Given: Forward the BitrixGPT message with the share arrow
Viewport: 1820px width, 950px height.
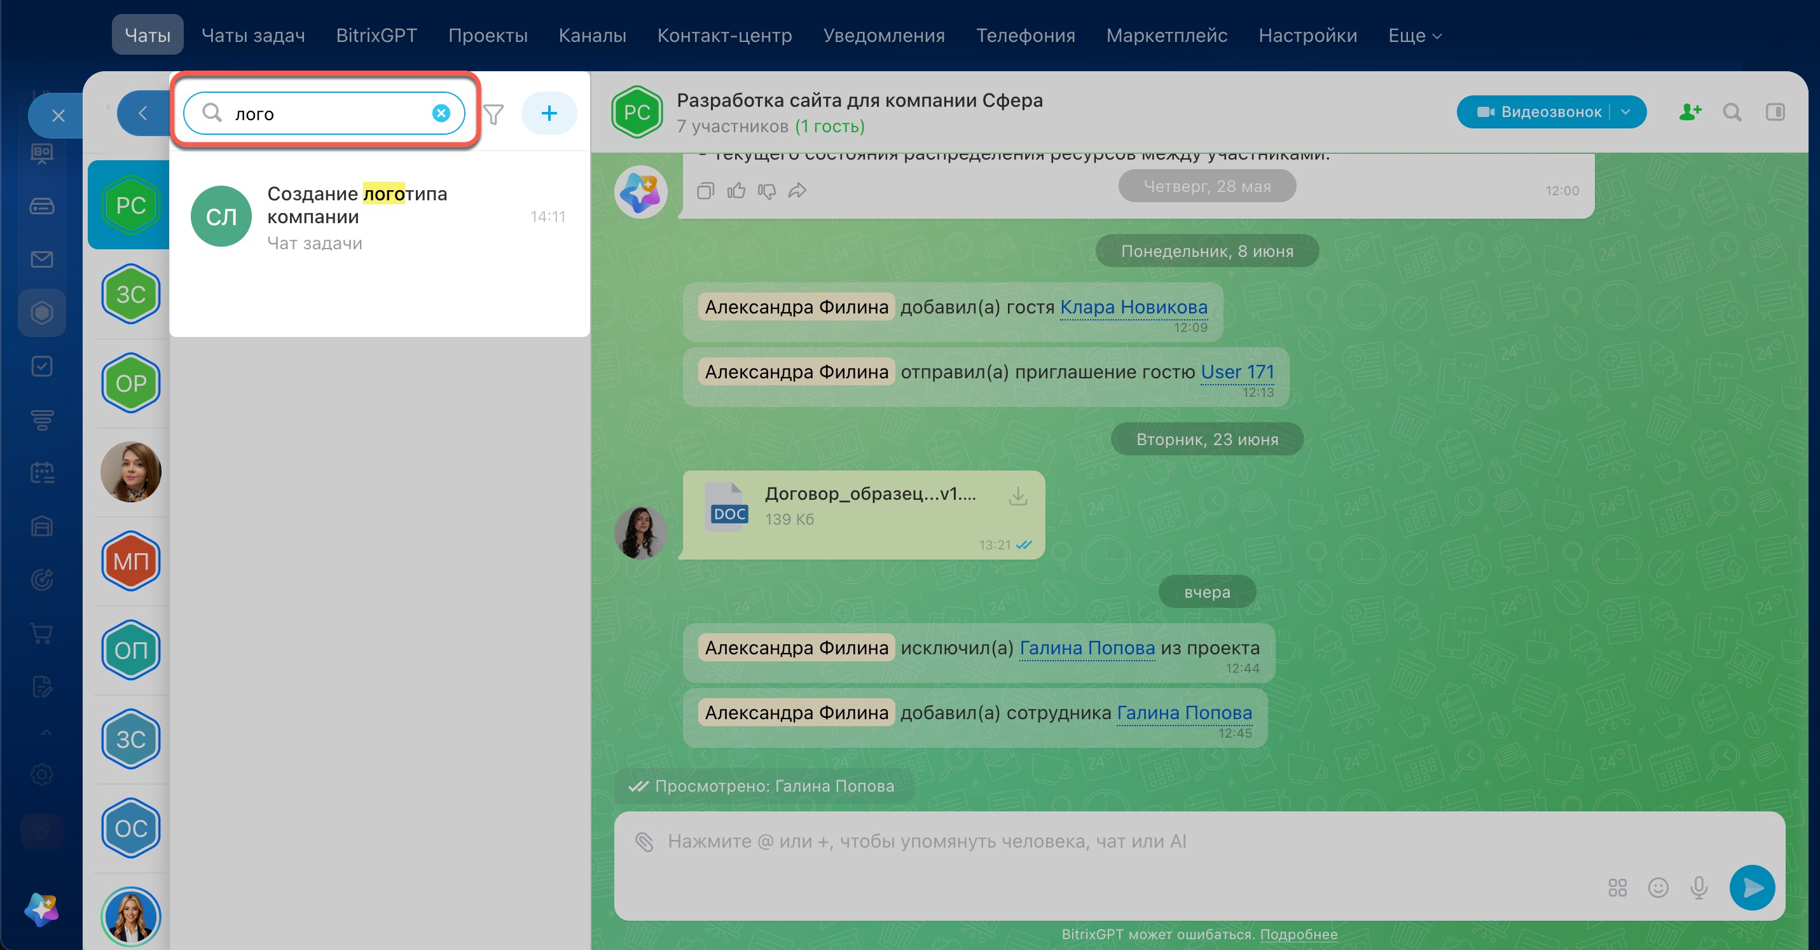Looking at the screenshot, I should coord(797,190).
